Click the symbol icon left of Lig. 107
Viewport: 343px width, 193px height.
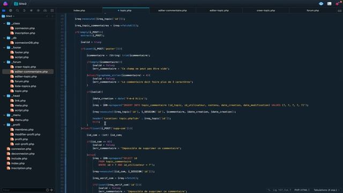[x=269, y=190]
